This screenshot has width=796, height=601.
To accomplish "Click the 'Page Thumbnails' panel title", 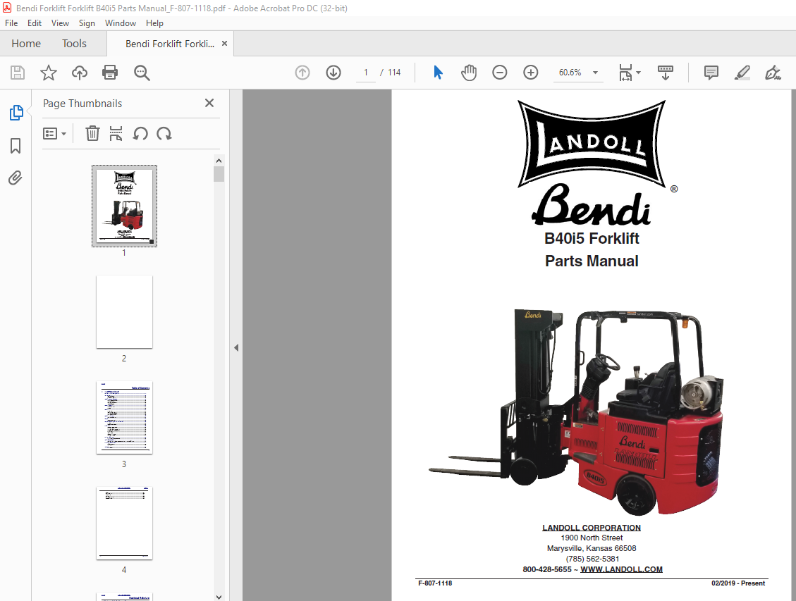I will pyautogui.click(x=82, y=104).
